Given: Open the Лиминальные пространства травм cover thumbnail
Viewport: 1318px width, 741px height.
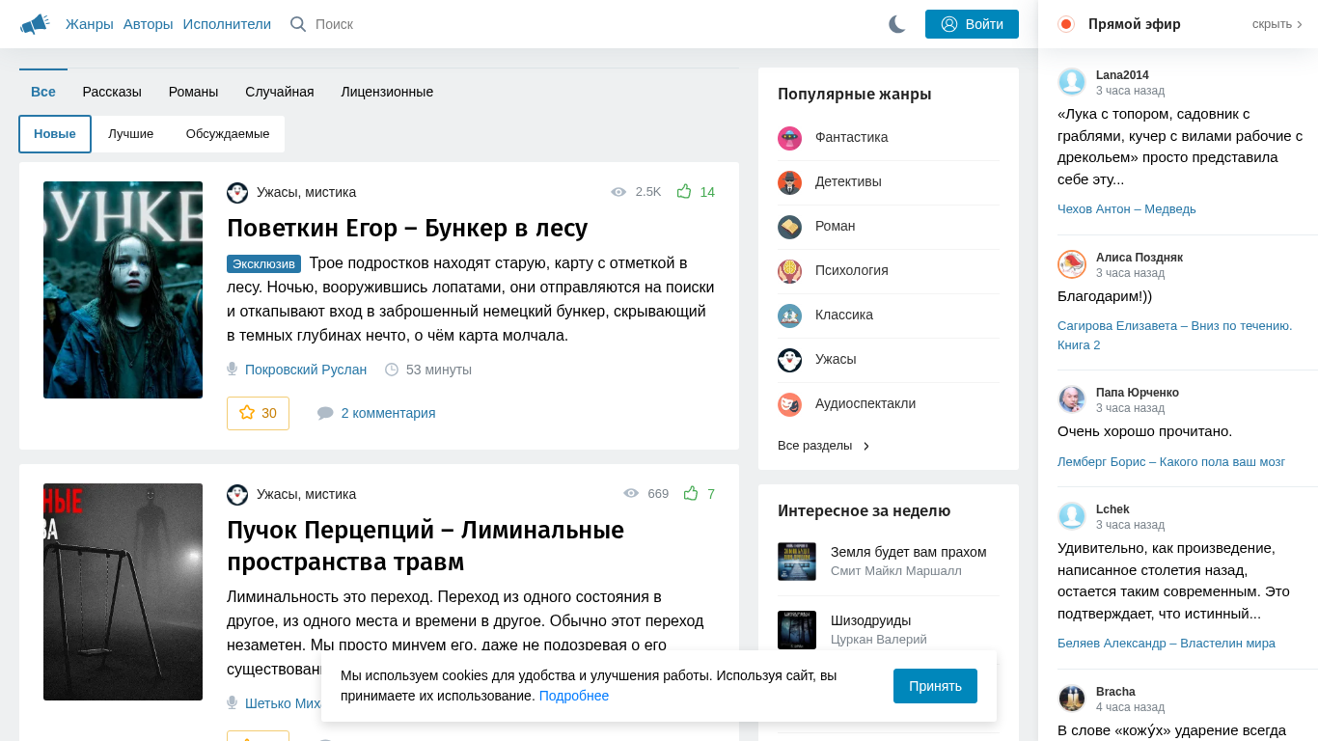Looking at the screenshot, I should click(123, 591).
